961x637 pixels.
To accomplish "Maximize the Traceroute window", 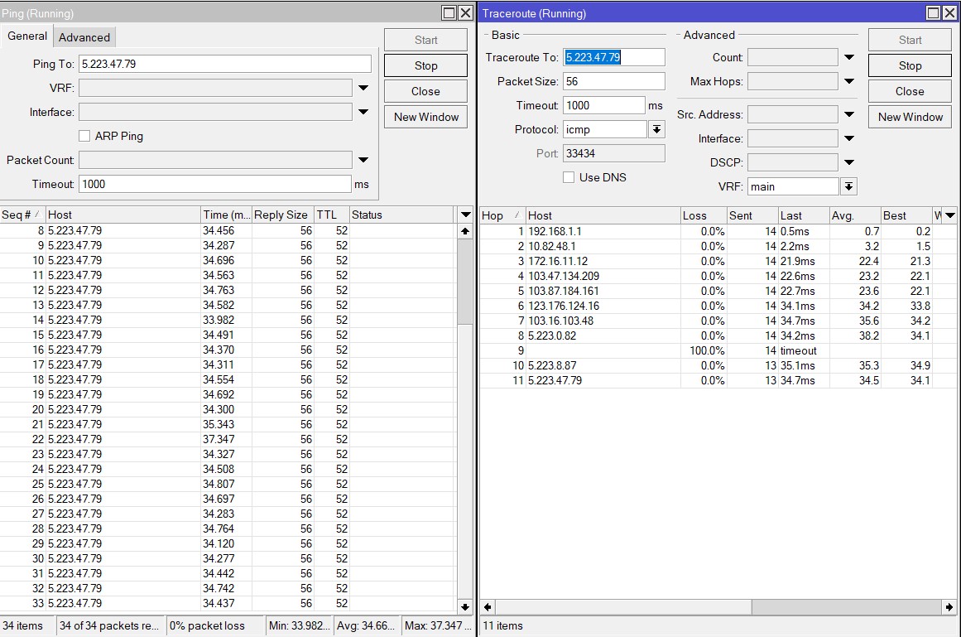I will pos(932,13).
